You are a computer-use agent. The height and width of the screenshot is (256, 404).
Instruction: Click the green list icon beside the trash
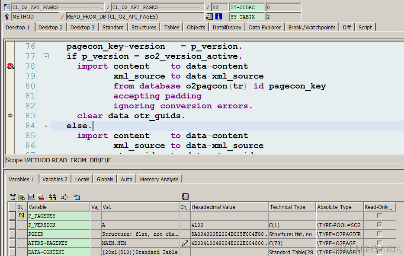(22, 197)
